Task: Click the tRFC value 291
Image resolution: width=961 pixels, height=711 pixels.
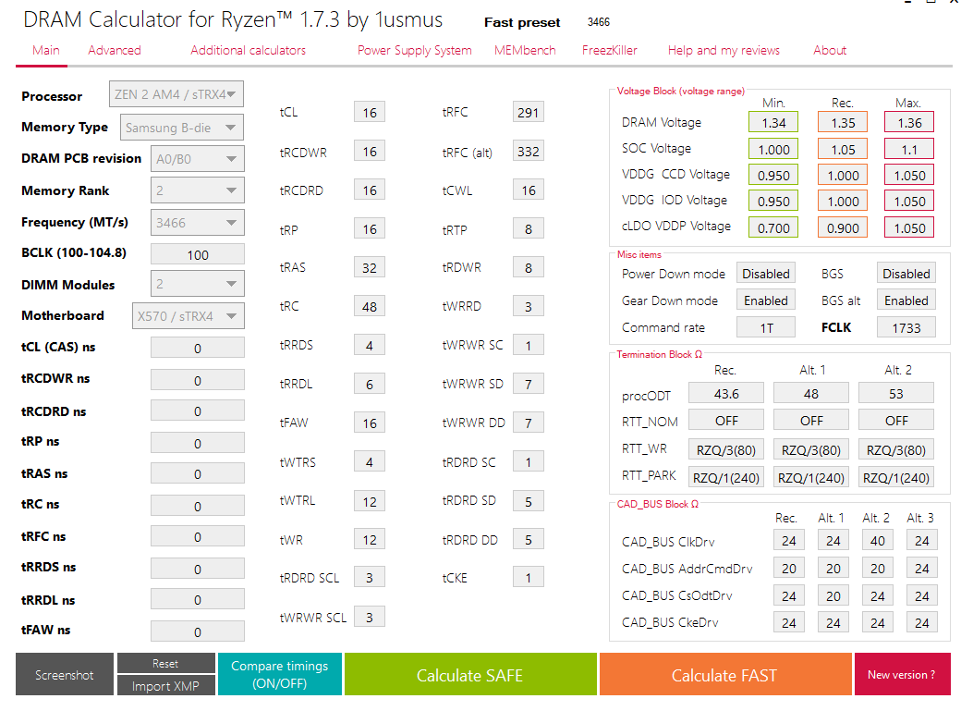Action: (528, 112)
